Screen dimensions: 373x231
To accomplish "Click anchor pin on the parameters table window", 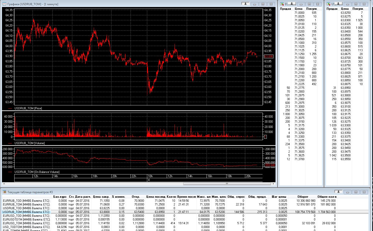I will (x=338, y=192).
